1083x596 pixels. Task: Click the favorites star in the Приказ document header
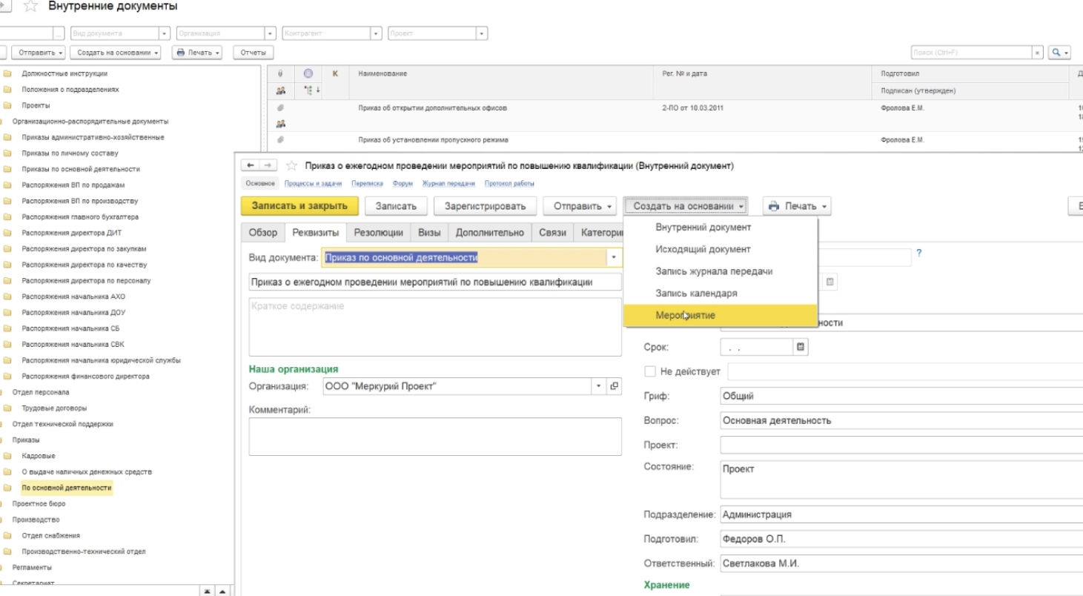click(292, 166)
